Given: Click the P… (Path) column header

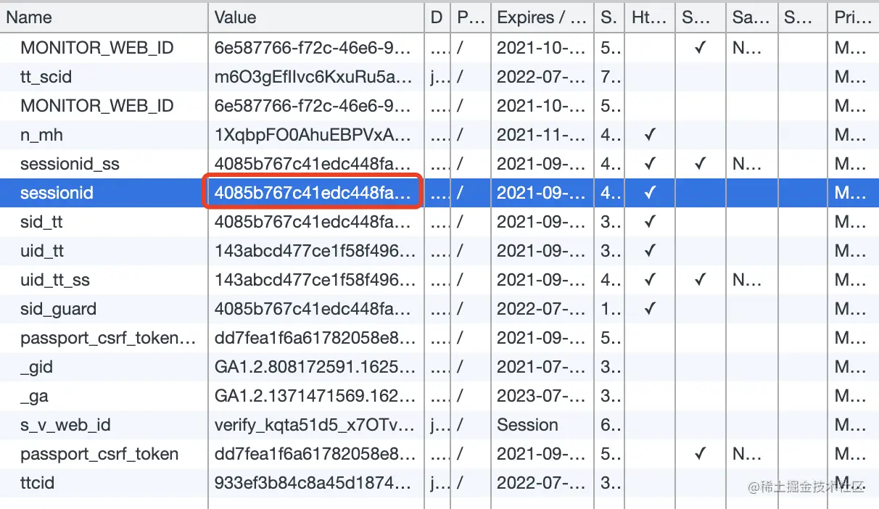Looking at the screenshot, I should coord(470,18).
